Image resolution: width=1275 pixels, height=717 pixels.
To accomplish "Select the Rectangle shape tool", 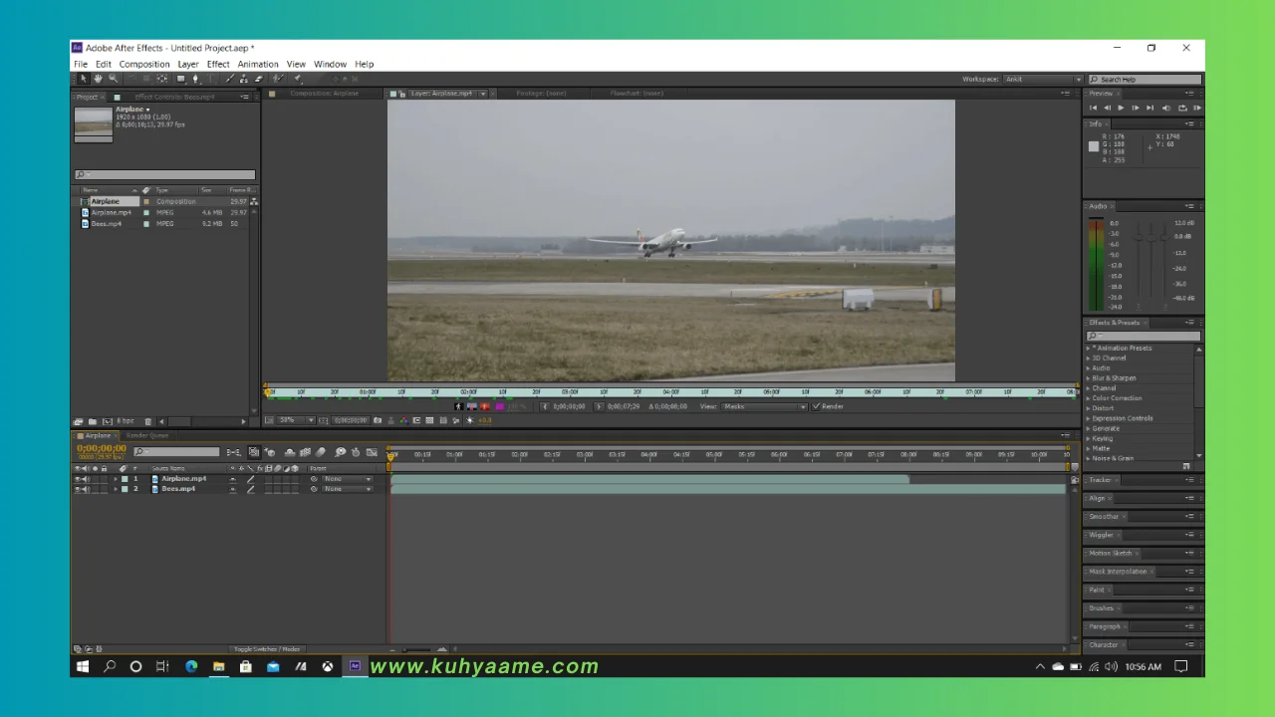I will 180,79.
